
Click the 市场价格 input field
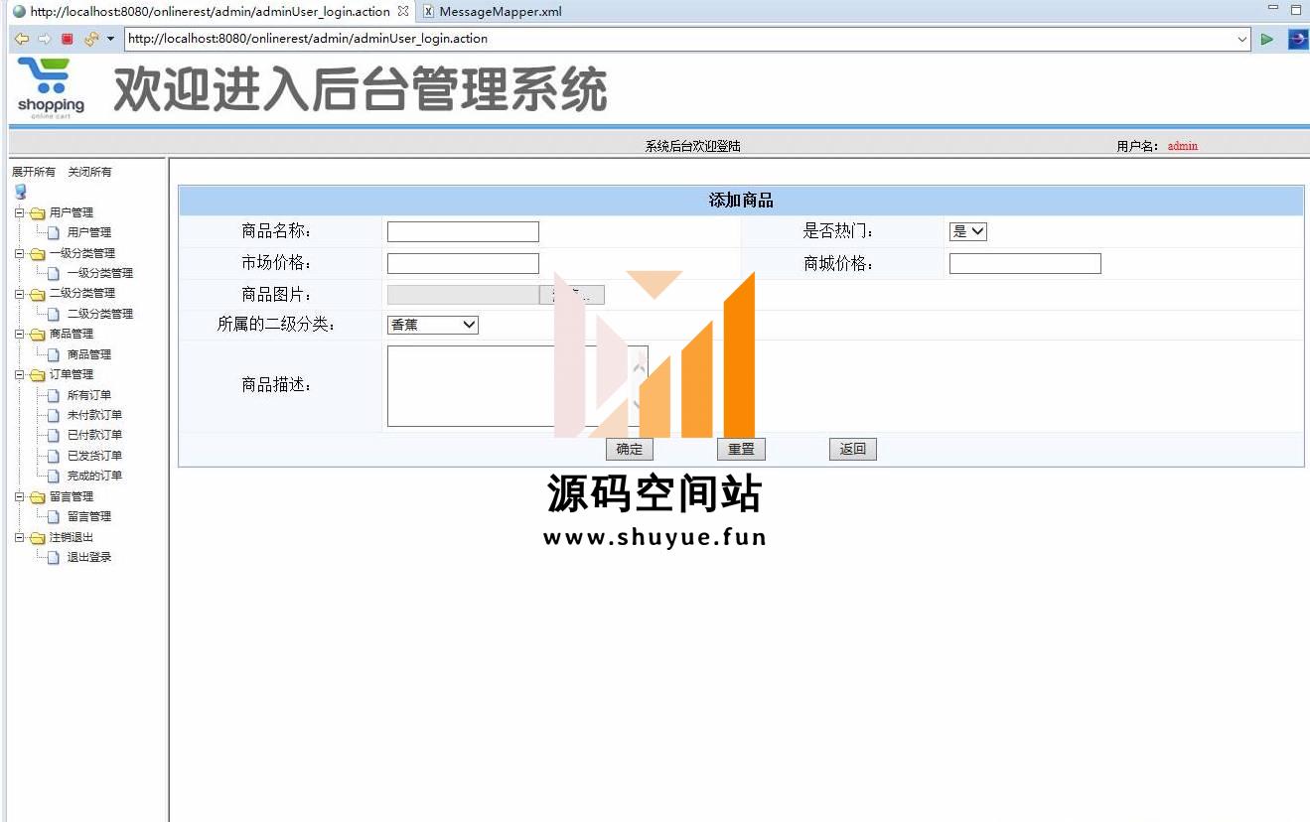463,263
